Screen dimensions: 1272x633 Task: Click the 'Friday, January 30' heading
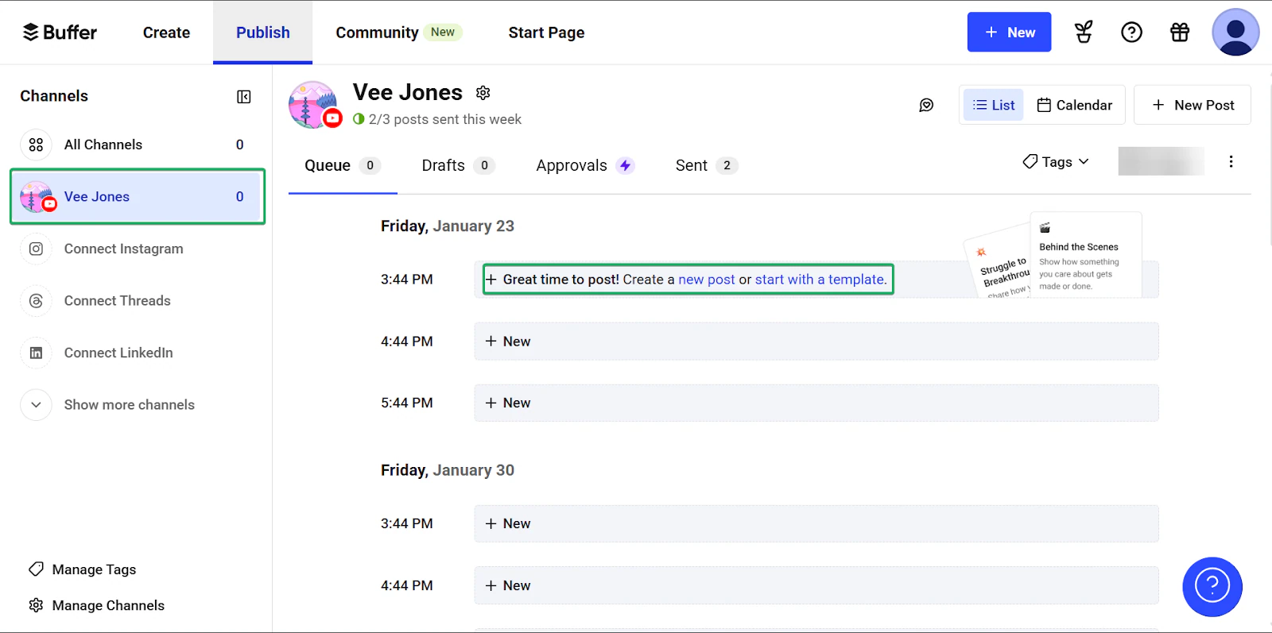[448, 470]
